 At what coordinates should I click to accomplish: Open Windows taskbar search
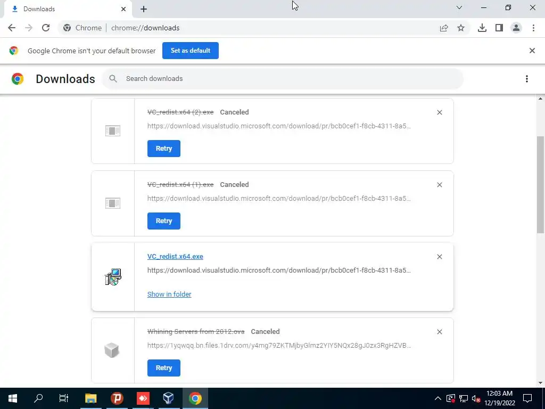coord(38,398)
